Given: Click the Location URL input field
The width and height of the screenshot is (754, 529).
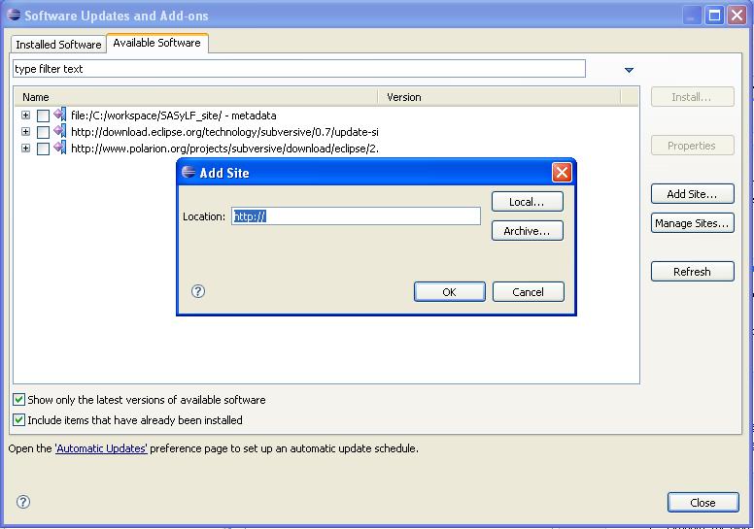Looking at the screenshot, I should coord(356,216).
